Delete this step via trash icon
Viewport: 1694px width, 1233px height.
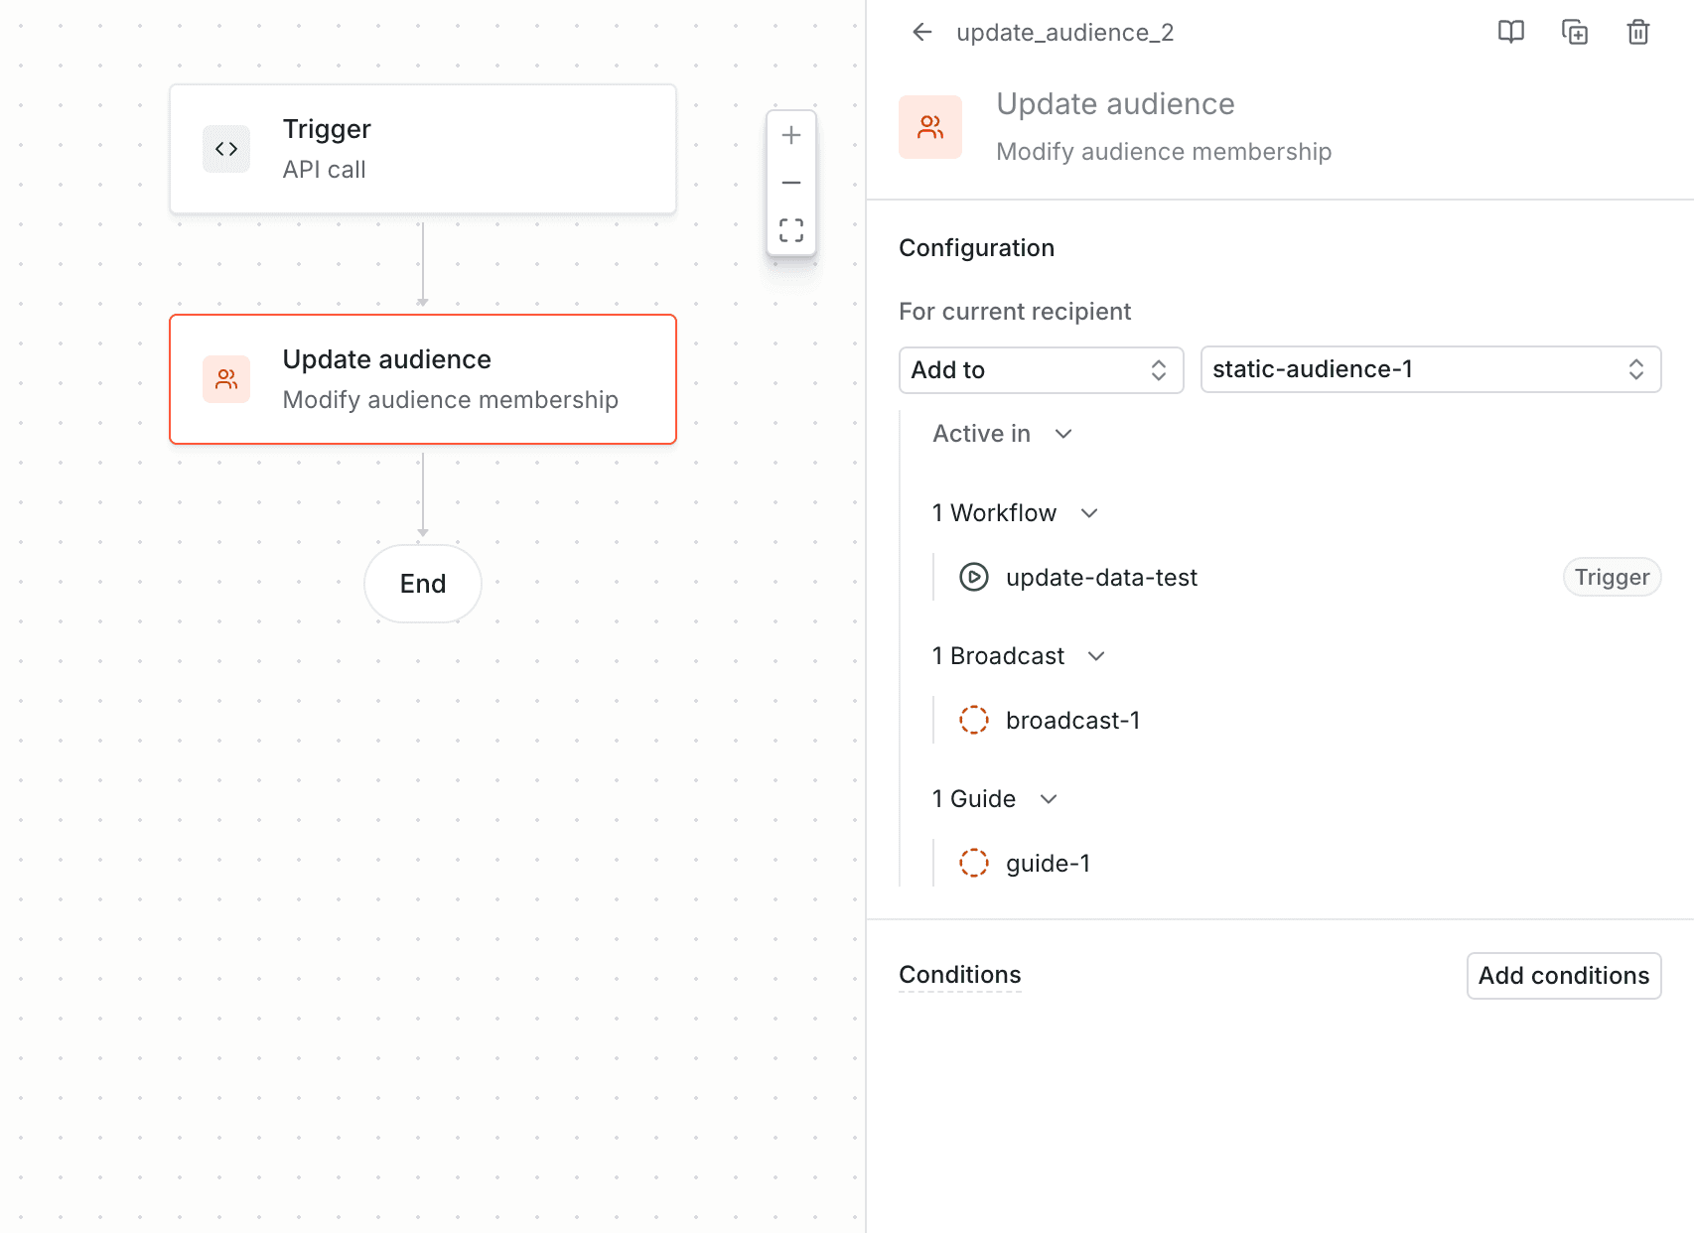point(1638,32)
